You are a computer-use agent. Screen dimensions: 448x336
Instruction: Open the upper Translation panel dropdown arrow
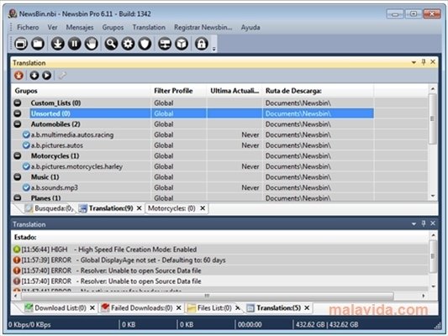414,62
